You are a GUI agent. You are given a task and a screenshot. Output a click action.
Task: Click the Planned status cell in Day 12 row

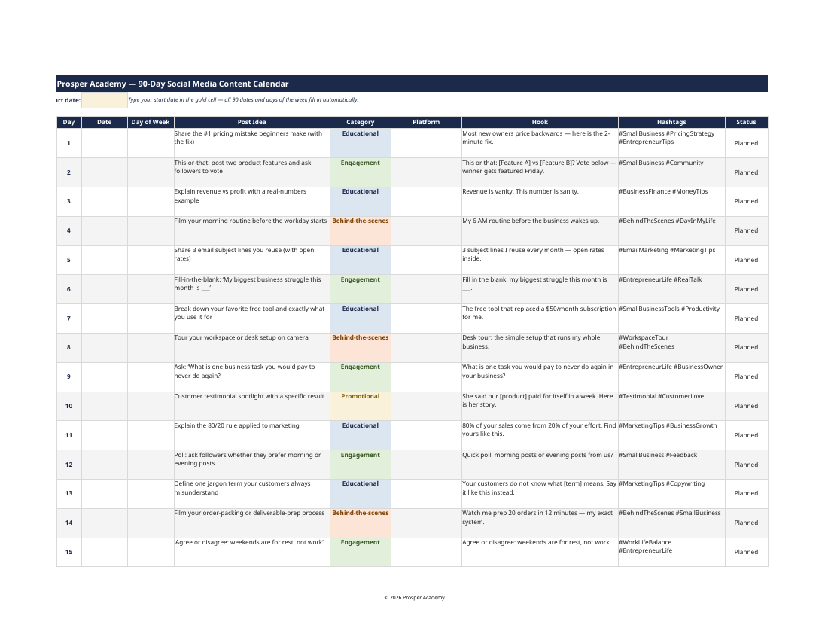[x=746, y=465]
